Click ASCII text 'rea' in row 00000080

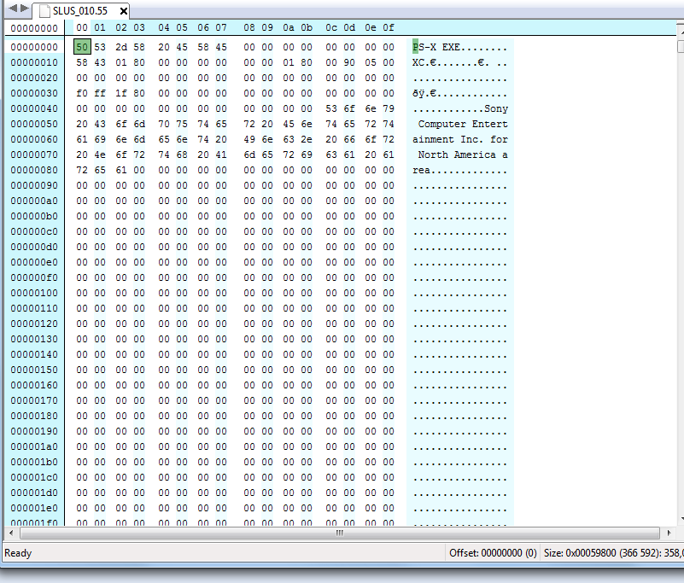click(421, 170)
